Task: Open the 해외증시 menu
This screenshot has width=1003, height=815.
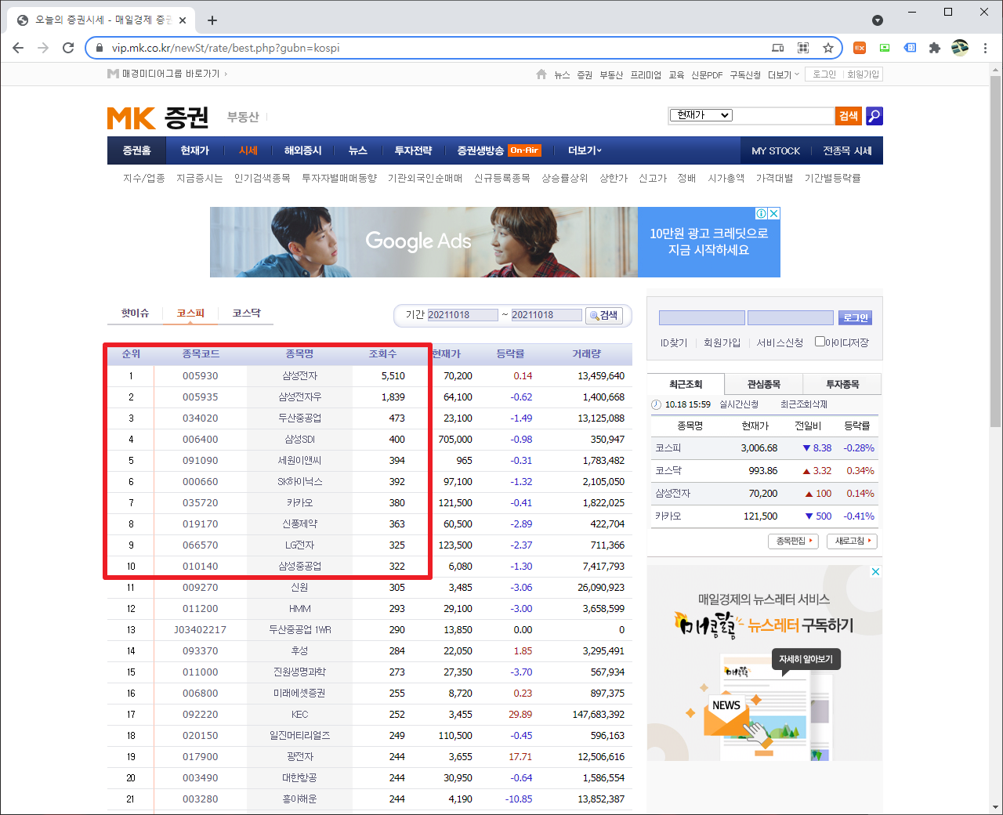Action: [x=303, y=150]
